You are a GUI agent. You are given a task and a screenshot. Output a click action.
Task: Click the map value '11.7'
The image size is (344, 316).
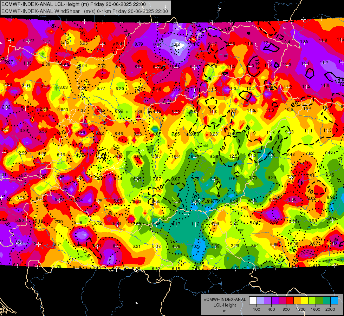pyautogui.click(x=324, y=63)
